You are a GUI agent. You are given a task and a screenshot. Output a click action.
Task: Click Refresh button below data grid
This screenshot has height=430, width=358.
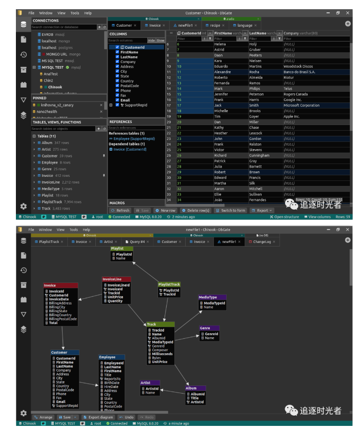pos(120,210)
